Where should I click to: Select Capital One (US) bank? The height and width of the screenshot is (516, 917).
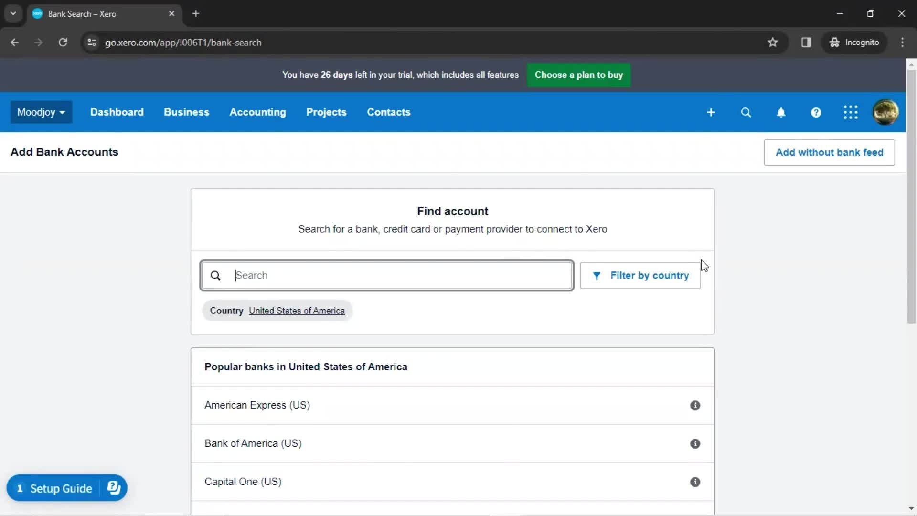[x=452, y=482]
